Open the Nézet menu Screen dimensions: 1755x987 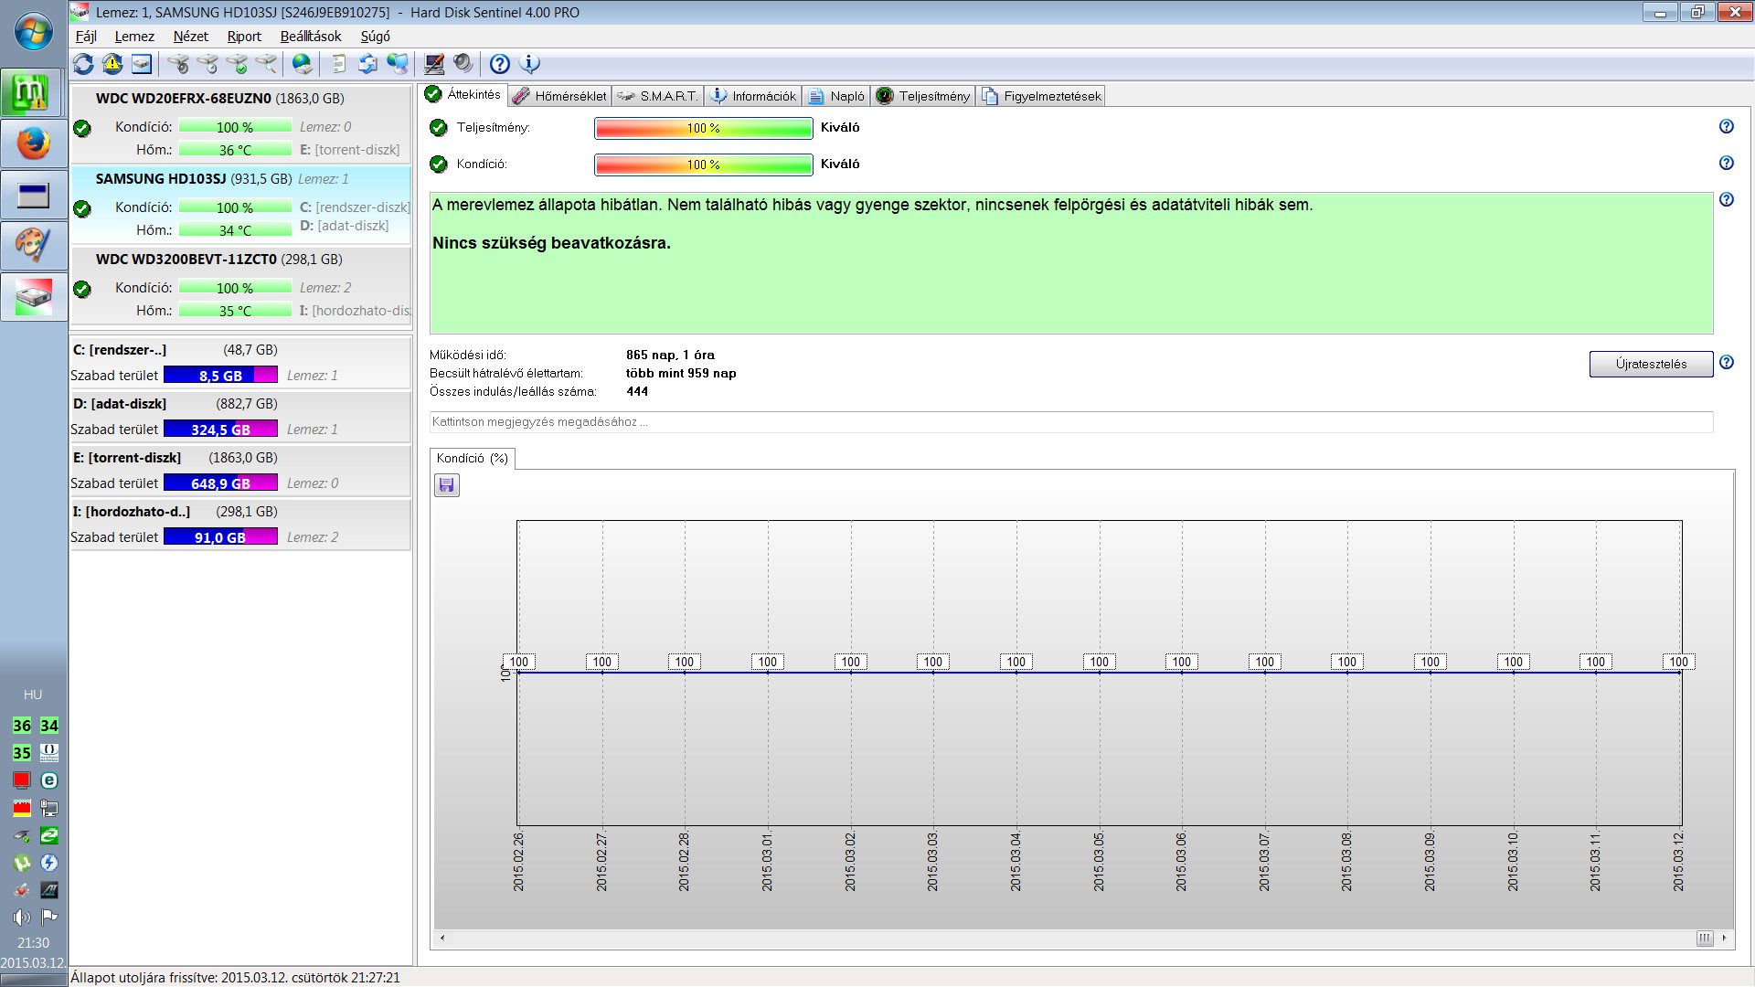[190, 37]
